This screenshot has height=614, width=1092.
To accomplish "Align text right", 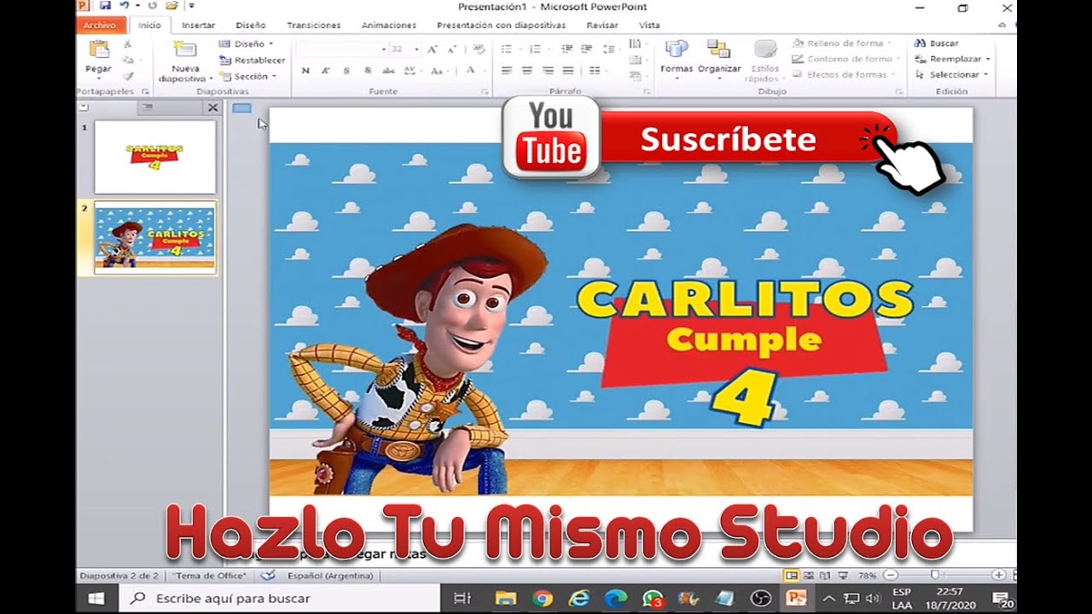I will coord(548,71).
